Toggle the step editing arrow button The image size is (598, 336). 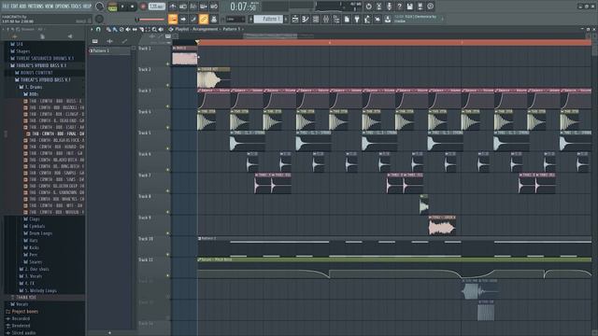[x=183, y=19]
